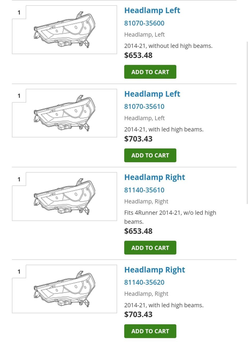Screen dimensions: 248x342
Task: Open the 81070-35600 headlamp diagram thumbnail
Action: click(65, 29)
